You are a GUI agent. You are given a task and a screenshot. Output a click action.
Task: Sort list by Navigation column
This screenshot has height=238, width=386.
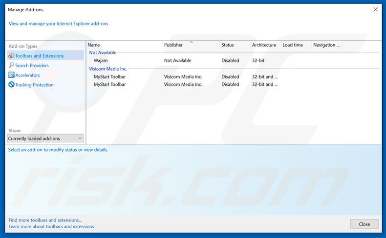(327, 45)
